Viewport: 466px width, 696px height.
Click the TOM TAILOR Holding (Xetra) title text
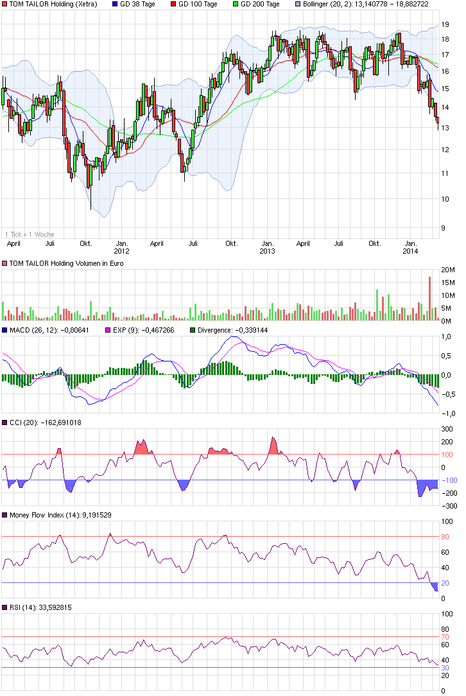coord(48,4)
